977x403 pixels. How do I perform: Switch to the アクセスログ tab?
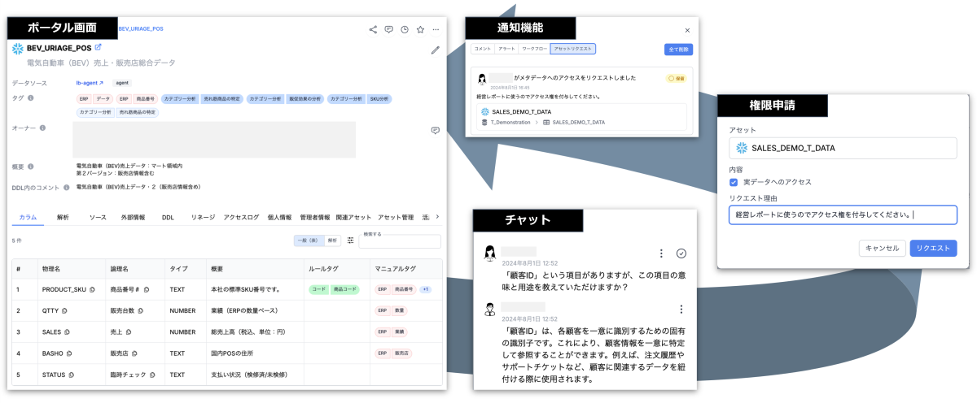coord(241,218)
